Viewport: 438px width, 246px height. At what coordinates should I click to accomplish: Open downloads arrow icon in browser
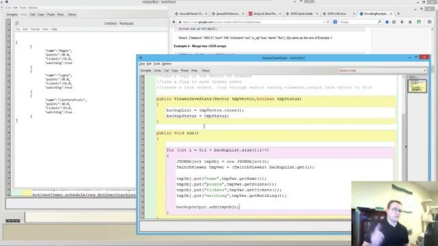click(x=402, y=22)
